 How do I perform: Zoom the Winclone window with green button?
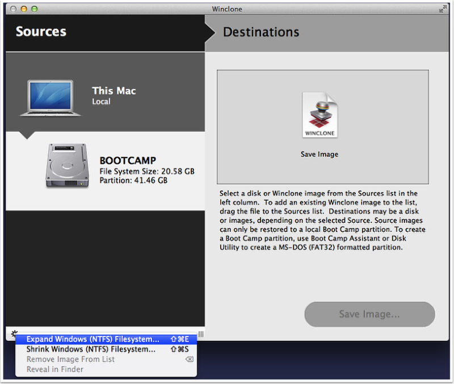pyautogui.click(x=34, y=9)
